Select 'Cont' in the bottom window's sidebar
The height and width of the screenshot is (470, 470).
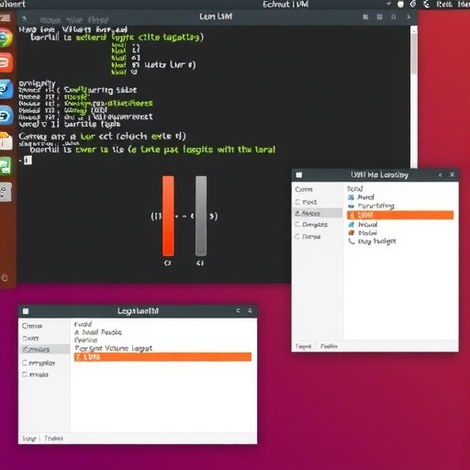pyautogui.click(x=30, y=339)
